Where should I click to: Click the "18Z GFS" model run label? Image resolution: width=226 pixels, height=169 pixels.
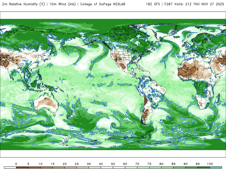point(153,4)
